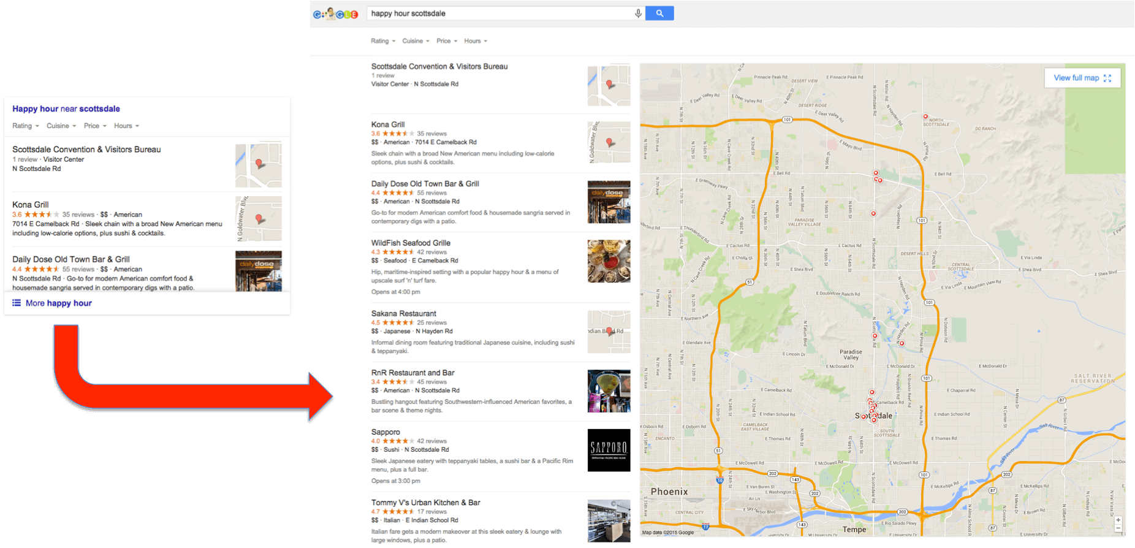The image size is (1135, 548).
Task: Open 'Happy hour near scottsdale' heading link
Action: pyautogui.click(x=66, y=108)
